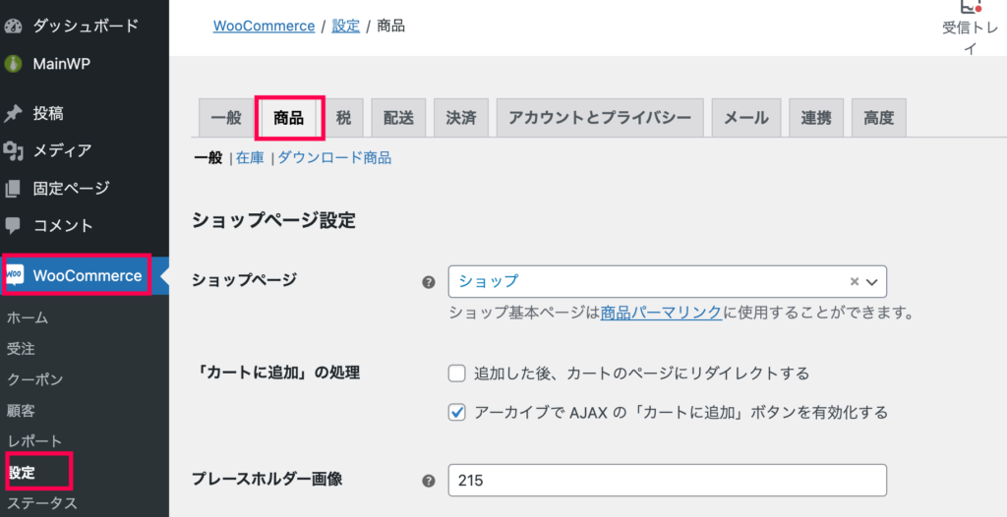Click the Dashboard gauge icon in sidebar
The width and height of the screenshot is (1007, 517).
pos(13,27)
